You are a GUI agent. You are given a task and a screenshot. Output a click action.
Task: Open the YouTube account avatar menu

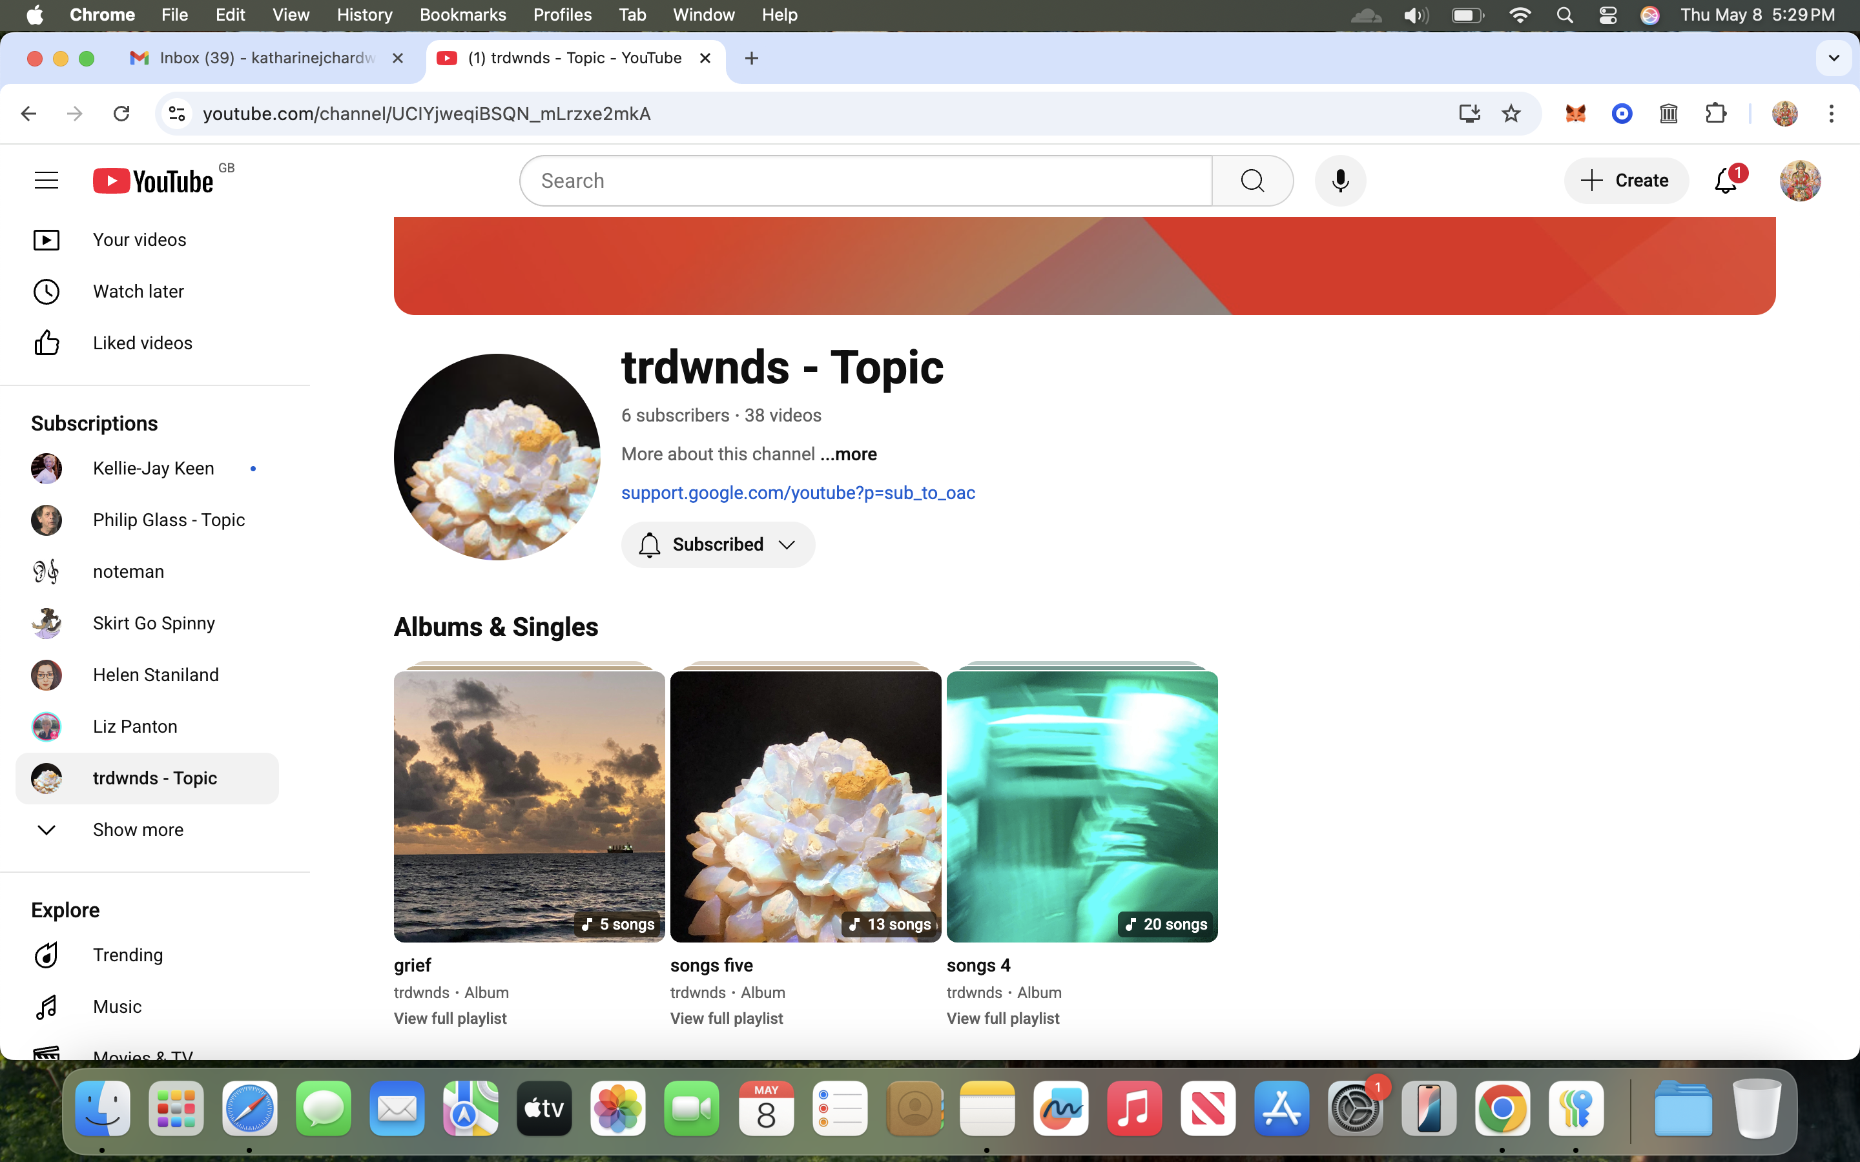coord(1800,181)
